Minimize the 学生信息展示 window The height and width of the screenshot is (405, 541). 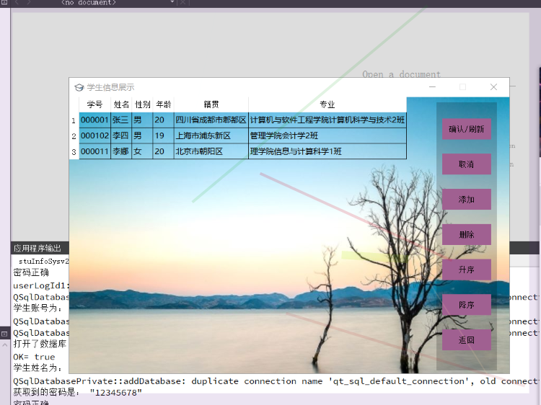(x=432, y=87)
